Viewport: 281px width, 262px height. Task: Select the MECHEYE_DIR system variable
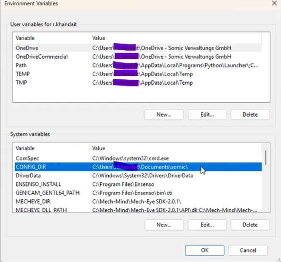[138, 201]
